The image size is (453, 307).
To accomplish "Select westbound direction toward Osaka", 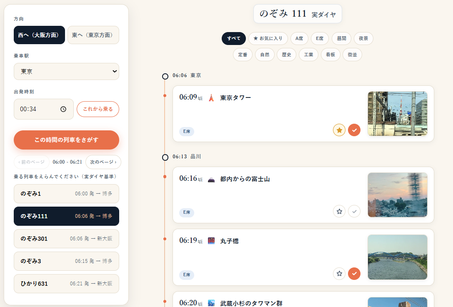I will [x=39, y=35].
